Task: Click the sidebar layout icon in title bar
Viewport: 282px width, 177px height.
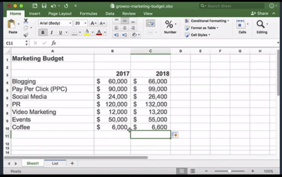Action: coord(34,6)
